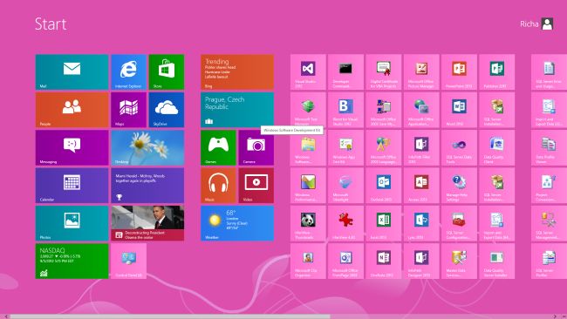
Task: Open Microsoft Clip Organizer tile
Action: coord(308,261)
